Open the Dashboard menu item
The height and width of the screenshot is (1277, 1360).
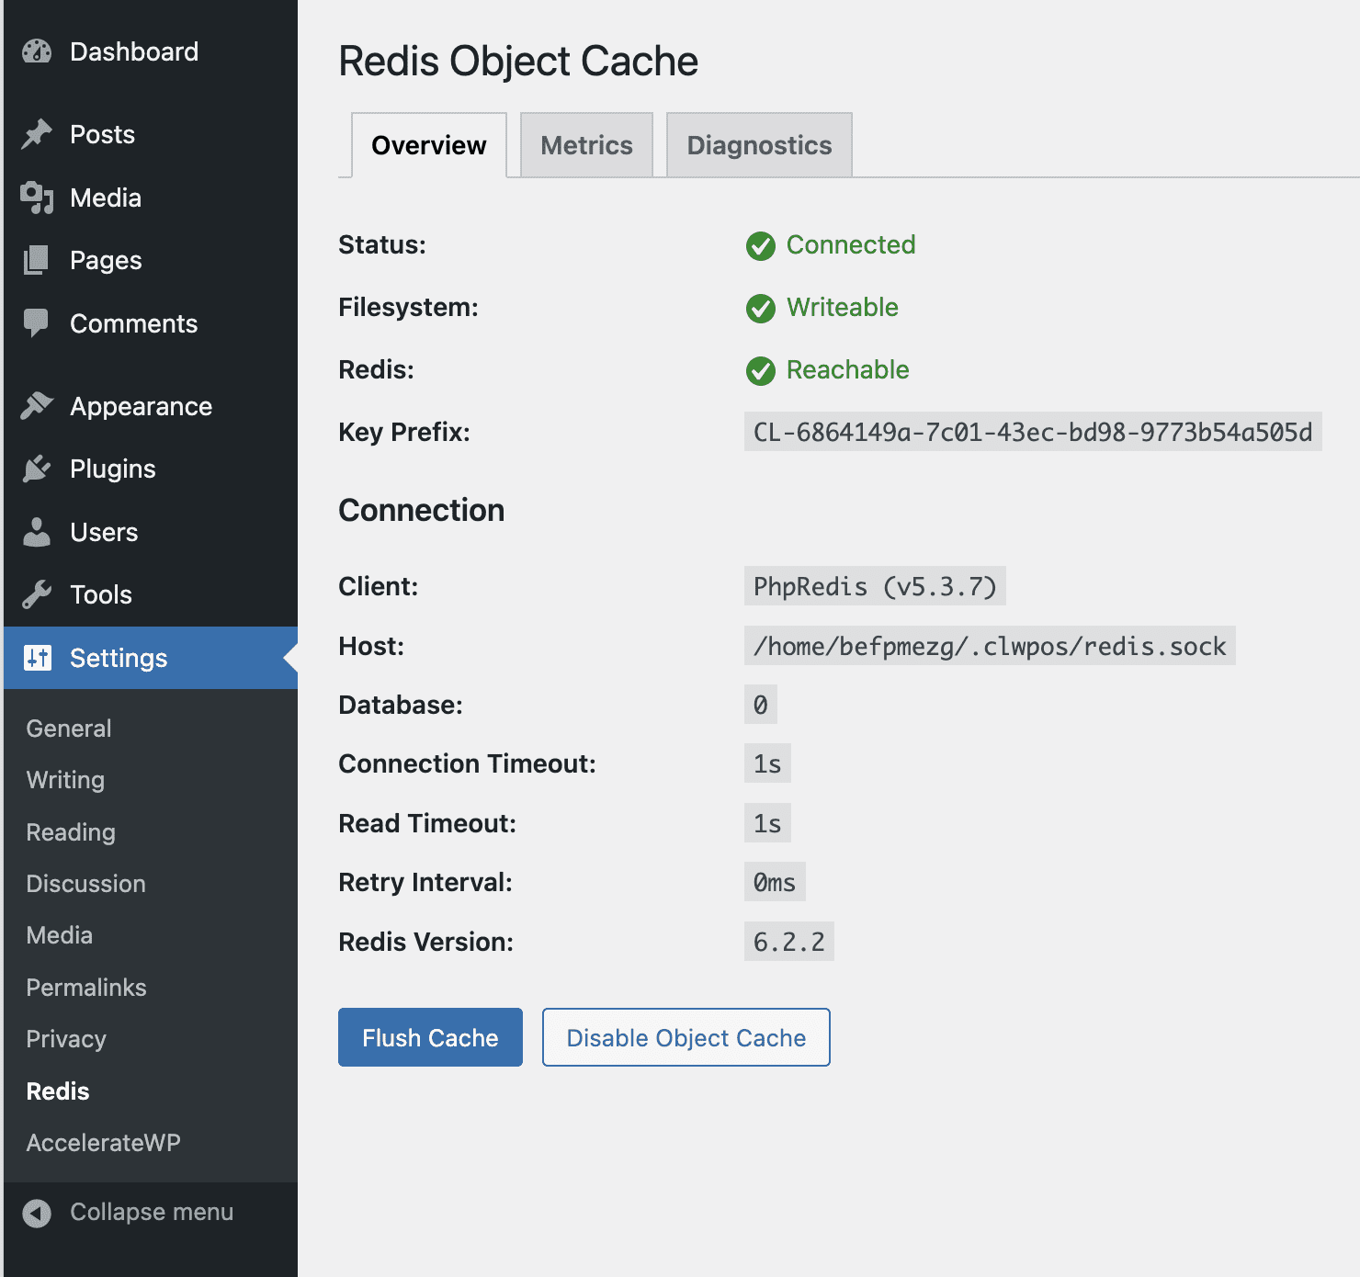pyautogui.click(x=151, y=51)
